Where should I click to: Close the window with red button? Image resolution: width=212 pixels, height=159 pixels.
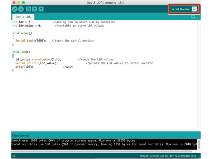click(14, 3)
